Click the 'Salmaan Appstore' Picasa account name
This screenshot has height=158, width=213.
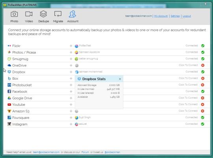pyautogui.click(x=90, y=52)
